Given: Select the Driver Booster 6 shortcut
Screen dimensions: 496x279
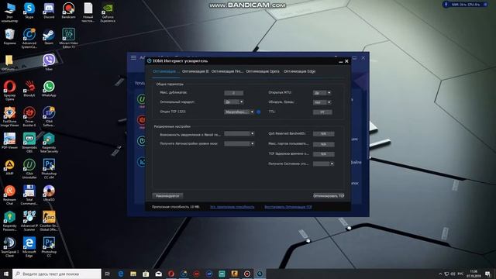Looking at the screenshot, I should [x=29, y=116].
